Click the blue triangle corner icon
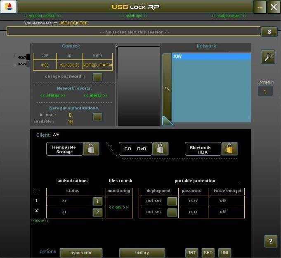281x258 pixels. coord(168,121)
